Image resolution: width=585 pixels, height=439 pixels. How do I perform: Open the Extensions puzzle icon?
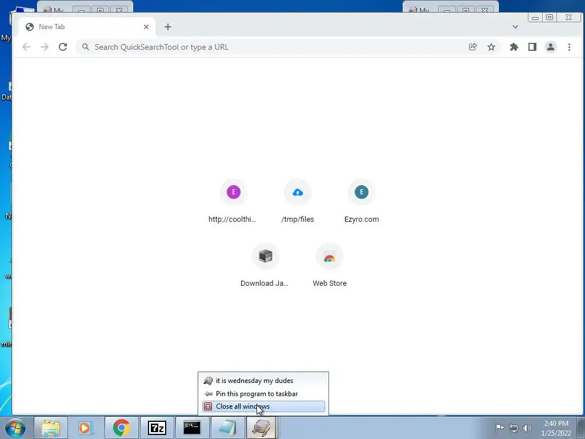click(514, 47)
